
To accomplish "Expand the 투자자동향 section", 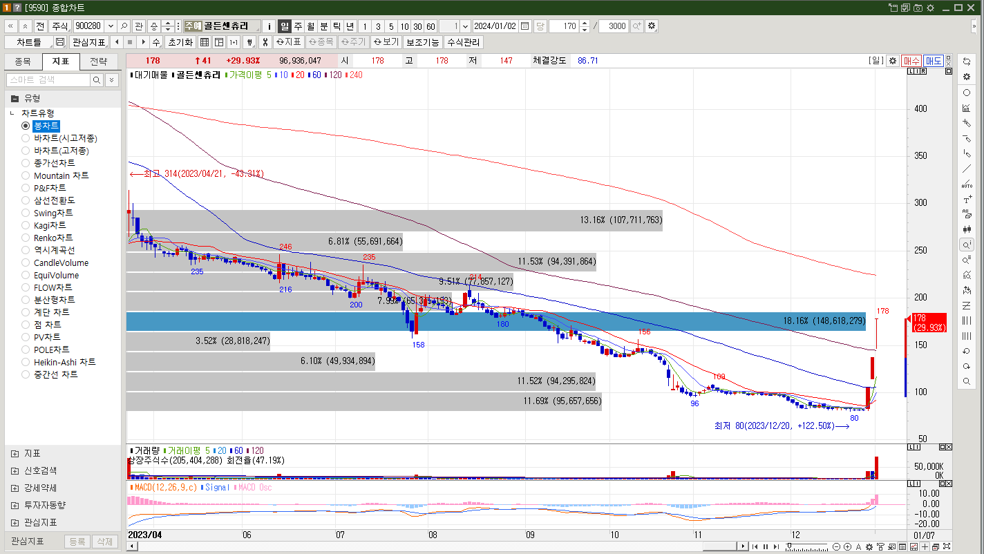I will 15,505.
